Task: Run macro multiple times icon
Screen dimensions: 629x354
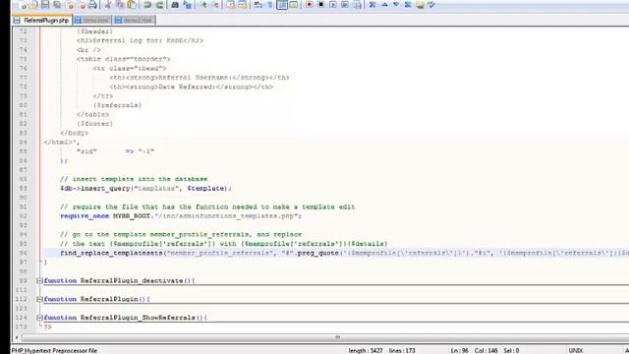Action: pos(345,5)
